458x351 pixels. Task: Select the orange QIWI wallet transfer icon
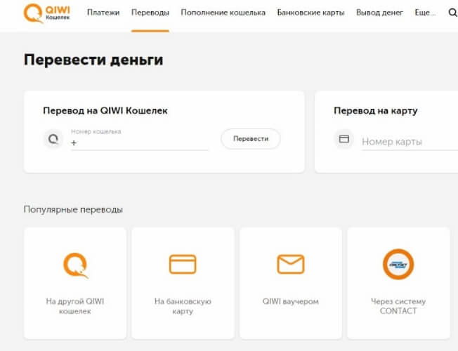pyautogui.click(x=75, y=265)
